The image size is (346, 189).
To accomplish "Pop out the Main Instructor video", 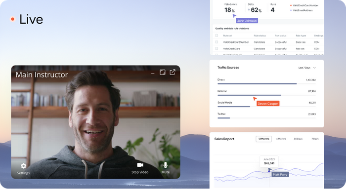I will [173, 72].
